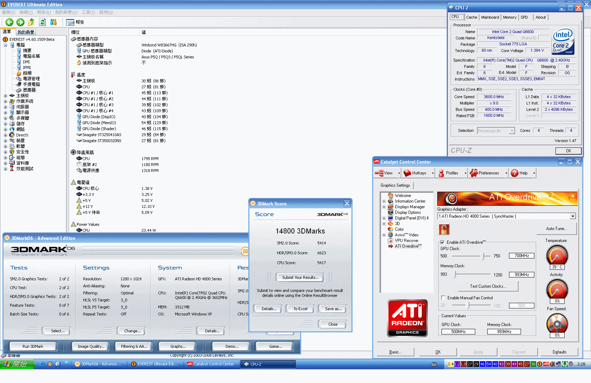591x383 pixels.
Task: Select DirectX icon in the EVEREST tree
Action: coord(12,135)
